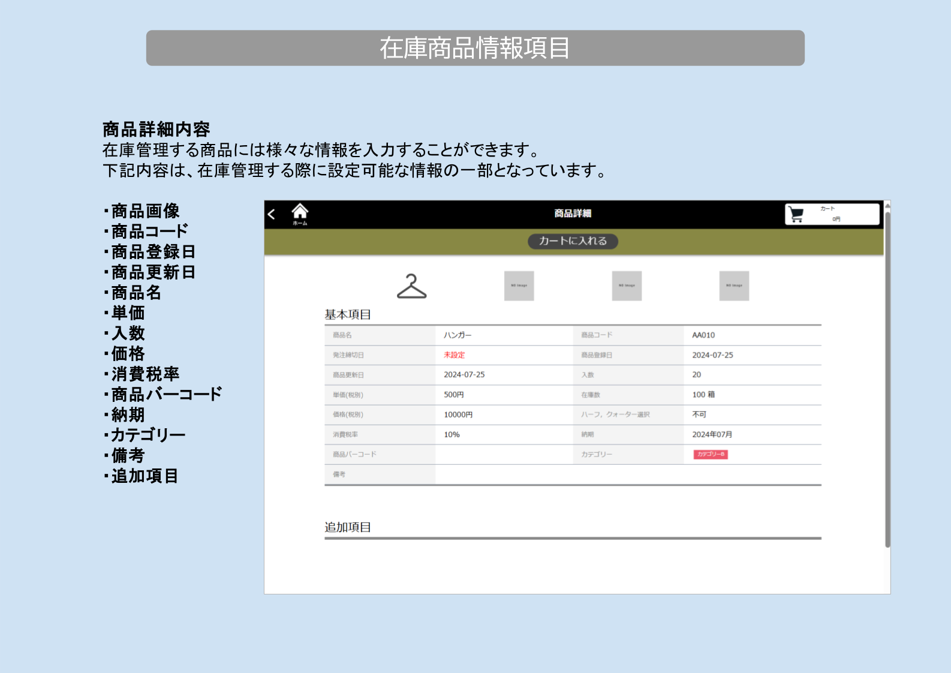Click the ・追加項目 list item
Image resolution: width=951 pixels, height=673 pixels.
pyautogui.click(x=141, y=476)
